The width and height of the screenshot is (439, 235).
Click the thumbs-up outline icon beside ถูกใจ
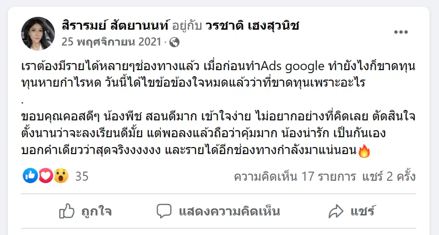click(x=67, y=211)
